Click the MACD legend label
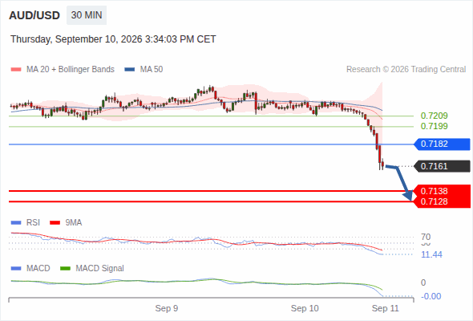 point(38,269)
